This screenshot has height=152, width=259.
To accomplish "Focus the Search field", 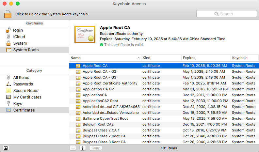I will pos(226,14).
